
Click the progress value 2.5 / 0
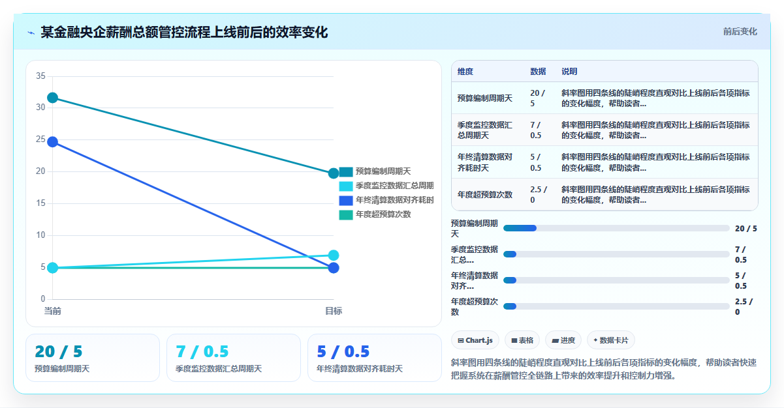[744, 306]
